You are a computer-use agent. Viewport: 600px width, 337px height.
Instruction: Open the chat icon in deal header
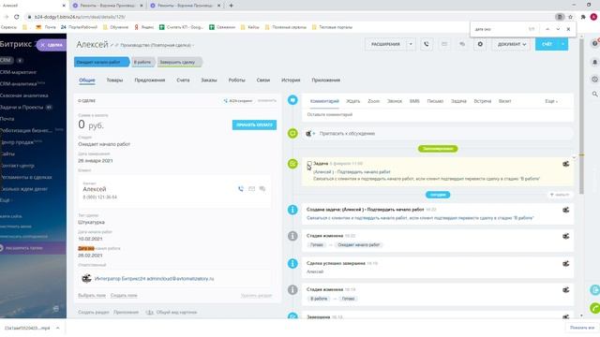point(462,44)
